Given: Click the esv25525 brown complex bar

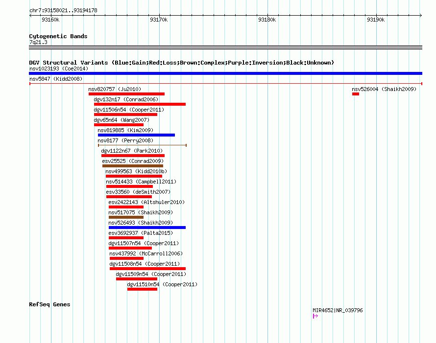Looking at the screenshot, I should tap(133, 166).
